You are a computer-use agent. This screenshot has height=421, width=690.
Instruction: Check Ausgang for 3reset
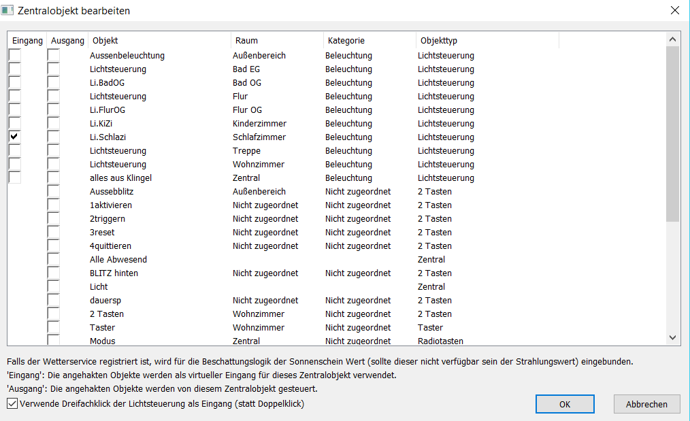point(54,233)
